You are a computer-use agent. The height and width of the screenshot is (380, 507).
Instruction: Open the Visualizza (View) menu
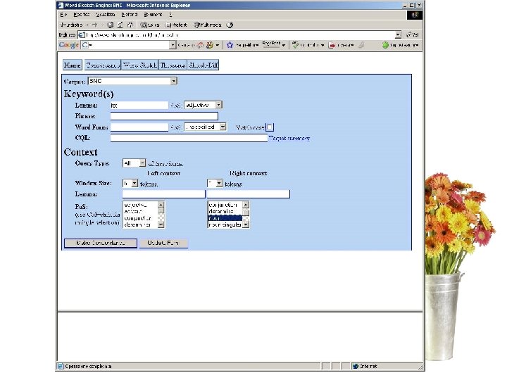coord(106,15)
